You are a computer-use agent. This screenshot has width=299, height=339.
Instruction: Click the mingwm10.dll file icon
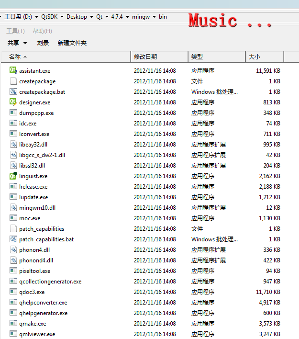(13, 207)
